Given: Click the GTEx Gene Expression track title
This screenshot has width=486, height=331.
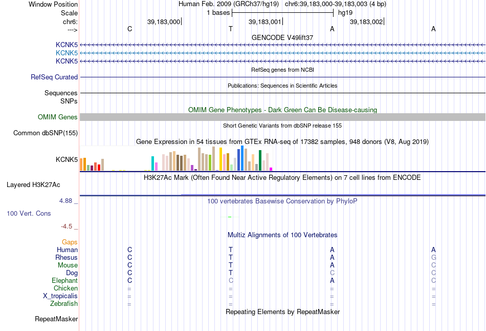Looking at the screenshot, I should click(x=282, y=142).
